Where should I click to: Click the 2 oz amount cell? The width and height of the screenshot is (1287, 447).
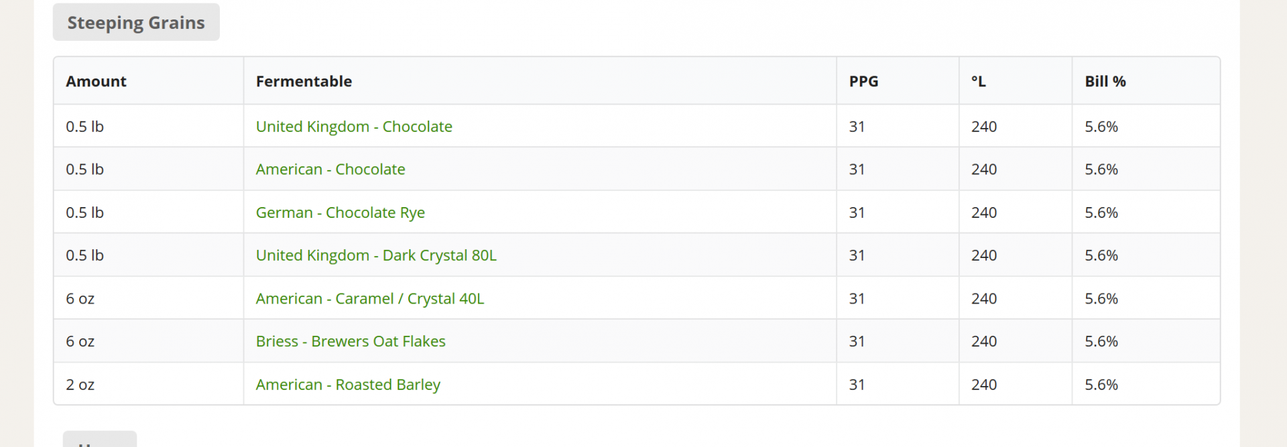[x=80, y=385]
